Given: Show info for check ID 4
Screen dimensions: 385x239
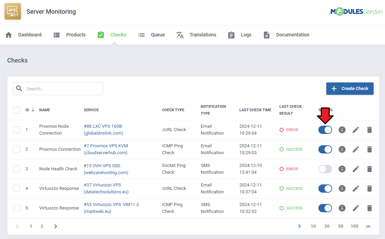Looking at the screenshot, I should (x=342, y=189).
